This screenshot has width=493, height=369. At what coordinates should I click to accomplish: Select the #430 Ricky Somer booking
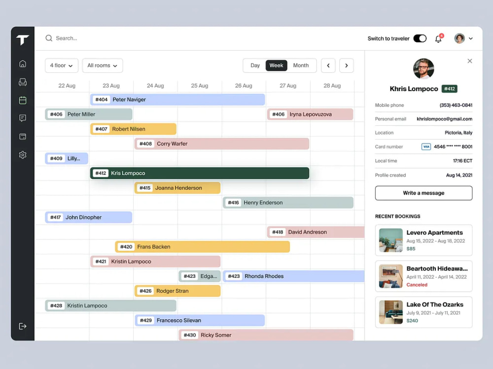coord(266,335)
